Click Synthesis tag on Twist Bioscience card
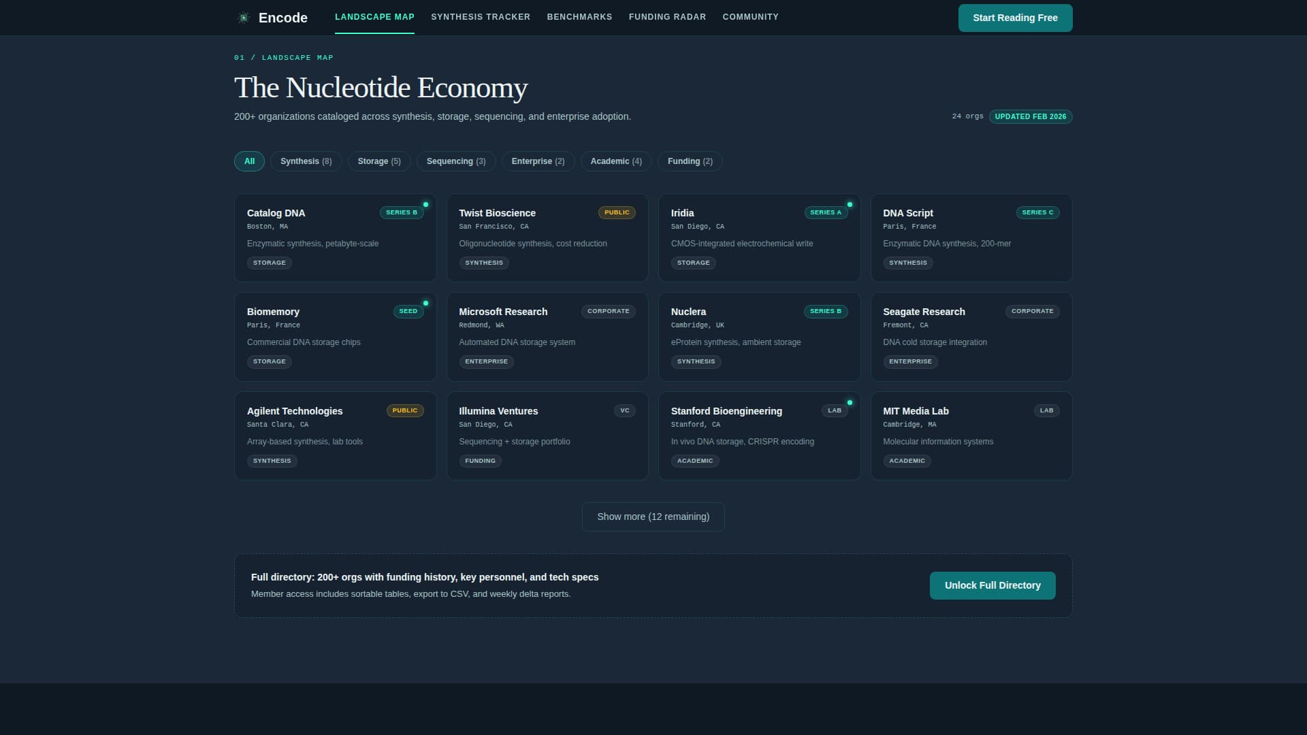The width and height of the screenshot is (1307, 735). 484,263
